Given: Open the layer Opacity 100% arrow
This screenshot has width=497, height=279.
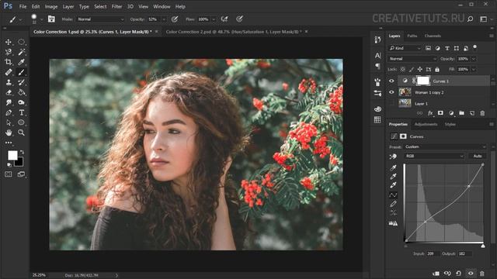Looking at the screenshot, I should click(474, 59).
